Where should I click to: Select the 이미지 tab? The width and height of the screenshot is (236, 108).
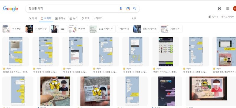tap(46, 18)
